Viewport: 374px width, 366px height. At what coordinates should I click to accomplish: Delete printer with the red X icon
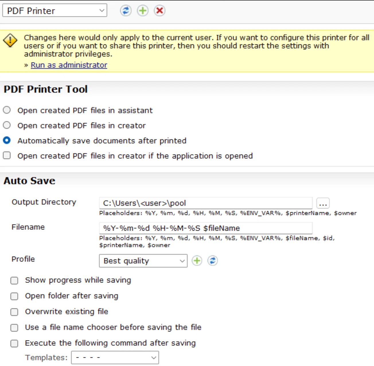159,11
